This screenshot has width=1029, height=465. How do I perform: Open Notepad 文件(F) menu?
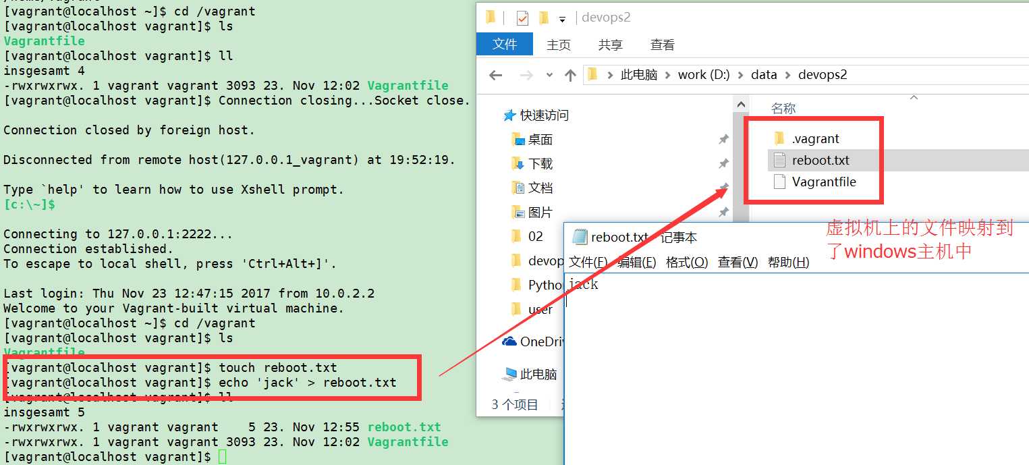click(588, 263)
